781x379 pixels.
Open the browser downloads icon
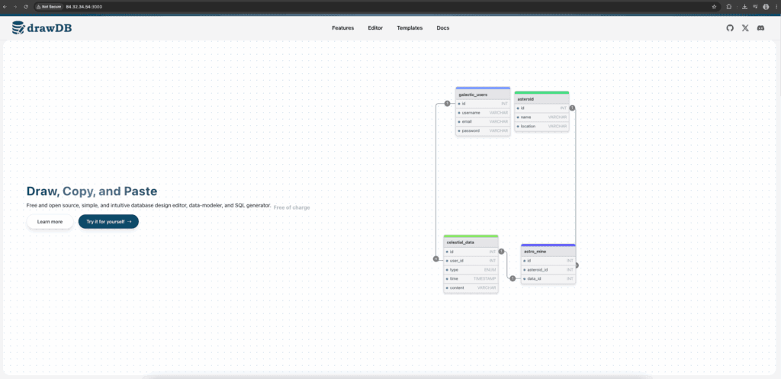[744, 7]
